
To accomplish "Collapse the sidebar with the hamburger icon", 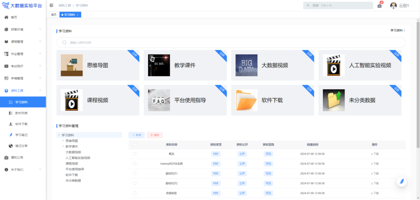I will [51, 5].
